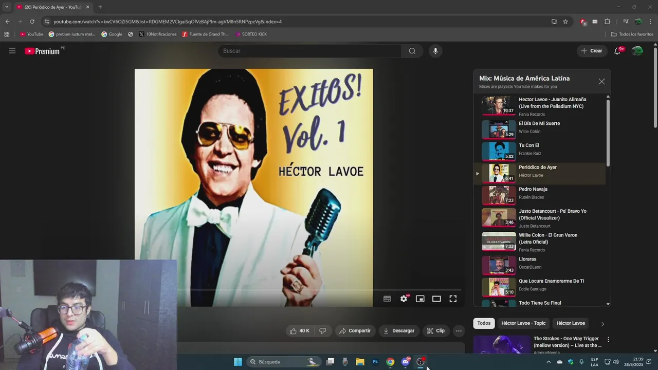
Task: Share the video via Compartir
Action: 355,331
